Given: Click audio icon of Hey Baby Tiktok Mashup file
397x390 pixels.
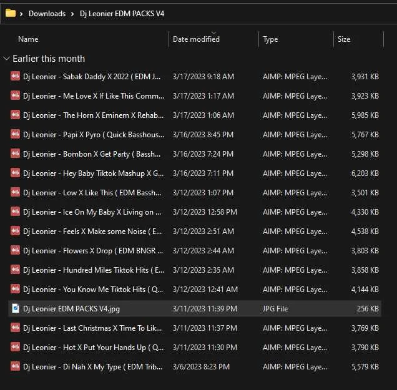Looking at the screenshot, I should [x=15, y=173].
